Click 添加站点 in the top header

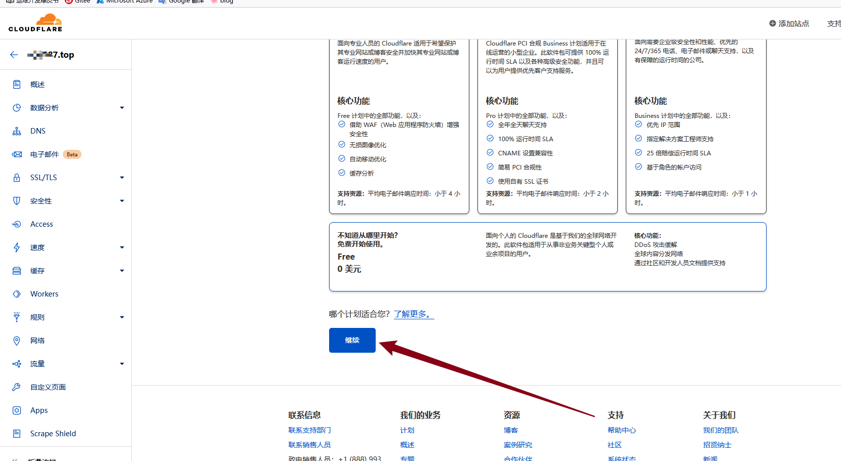point(789,24)
